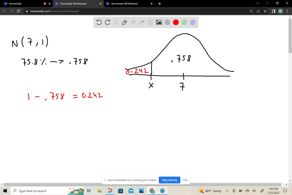The height and width of the screenshot is (195, 292).
Task: Pick the purple color swatch
Action: pyautogui.click(x=193, y=22)
